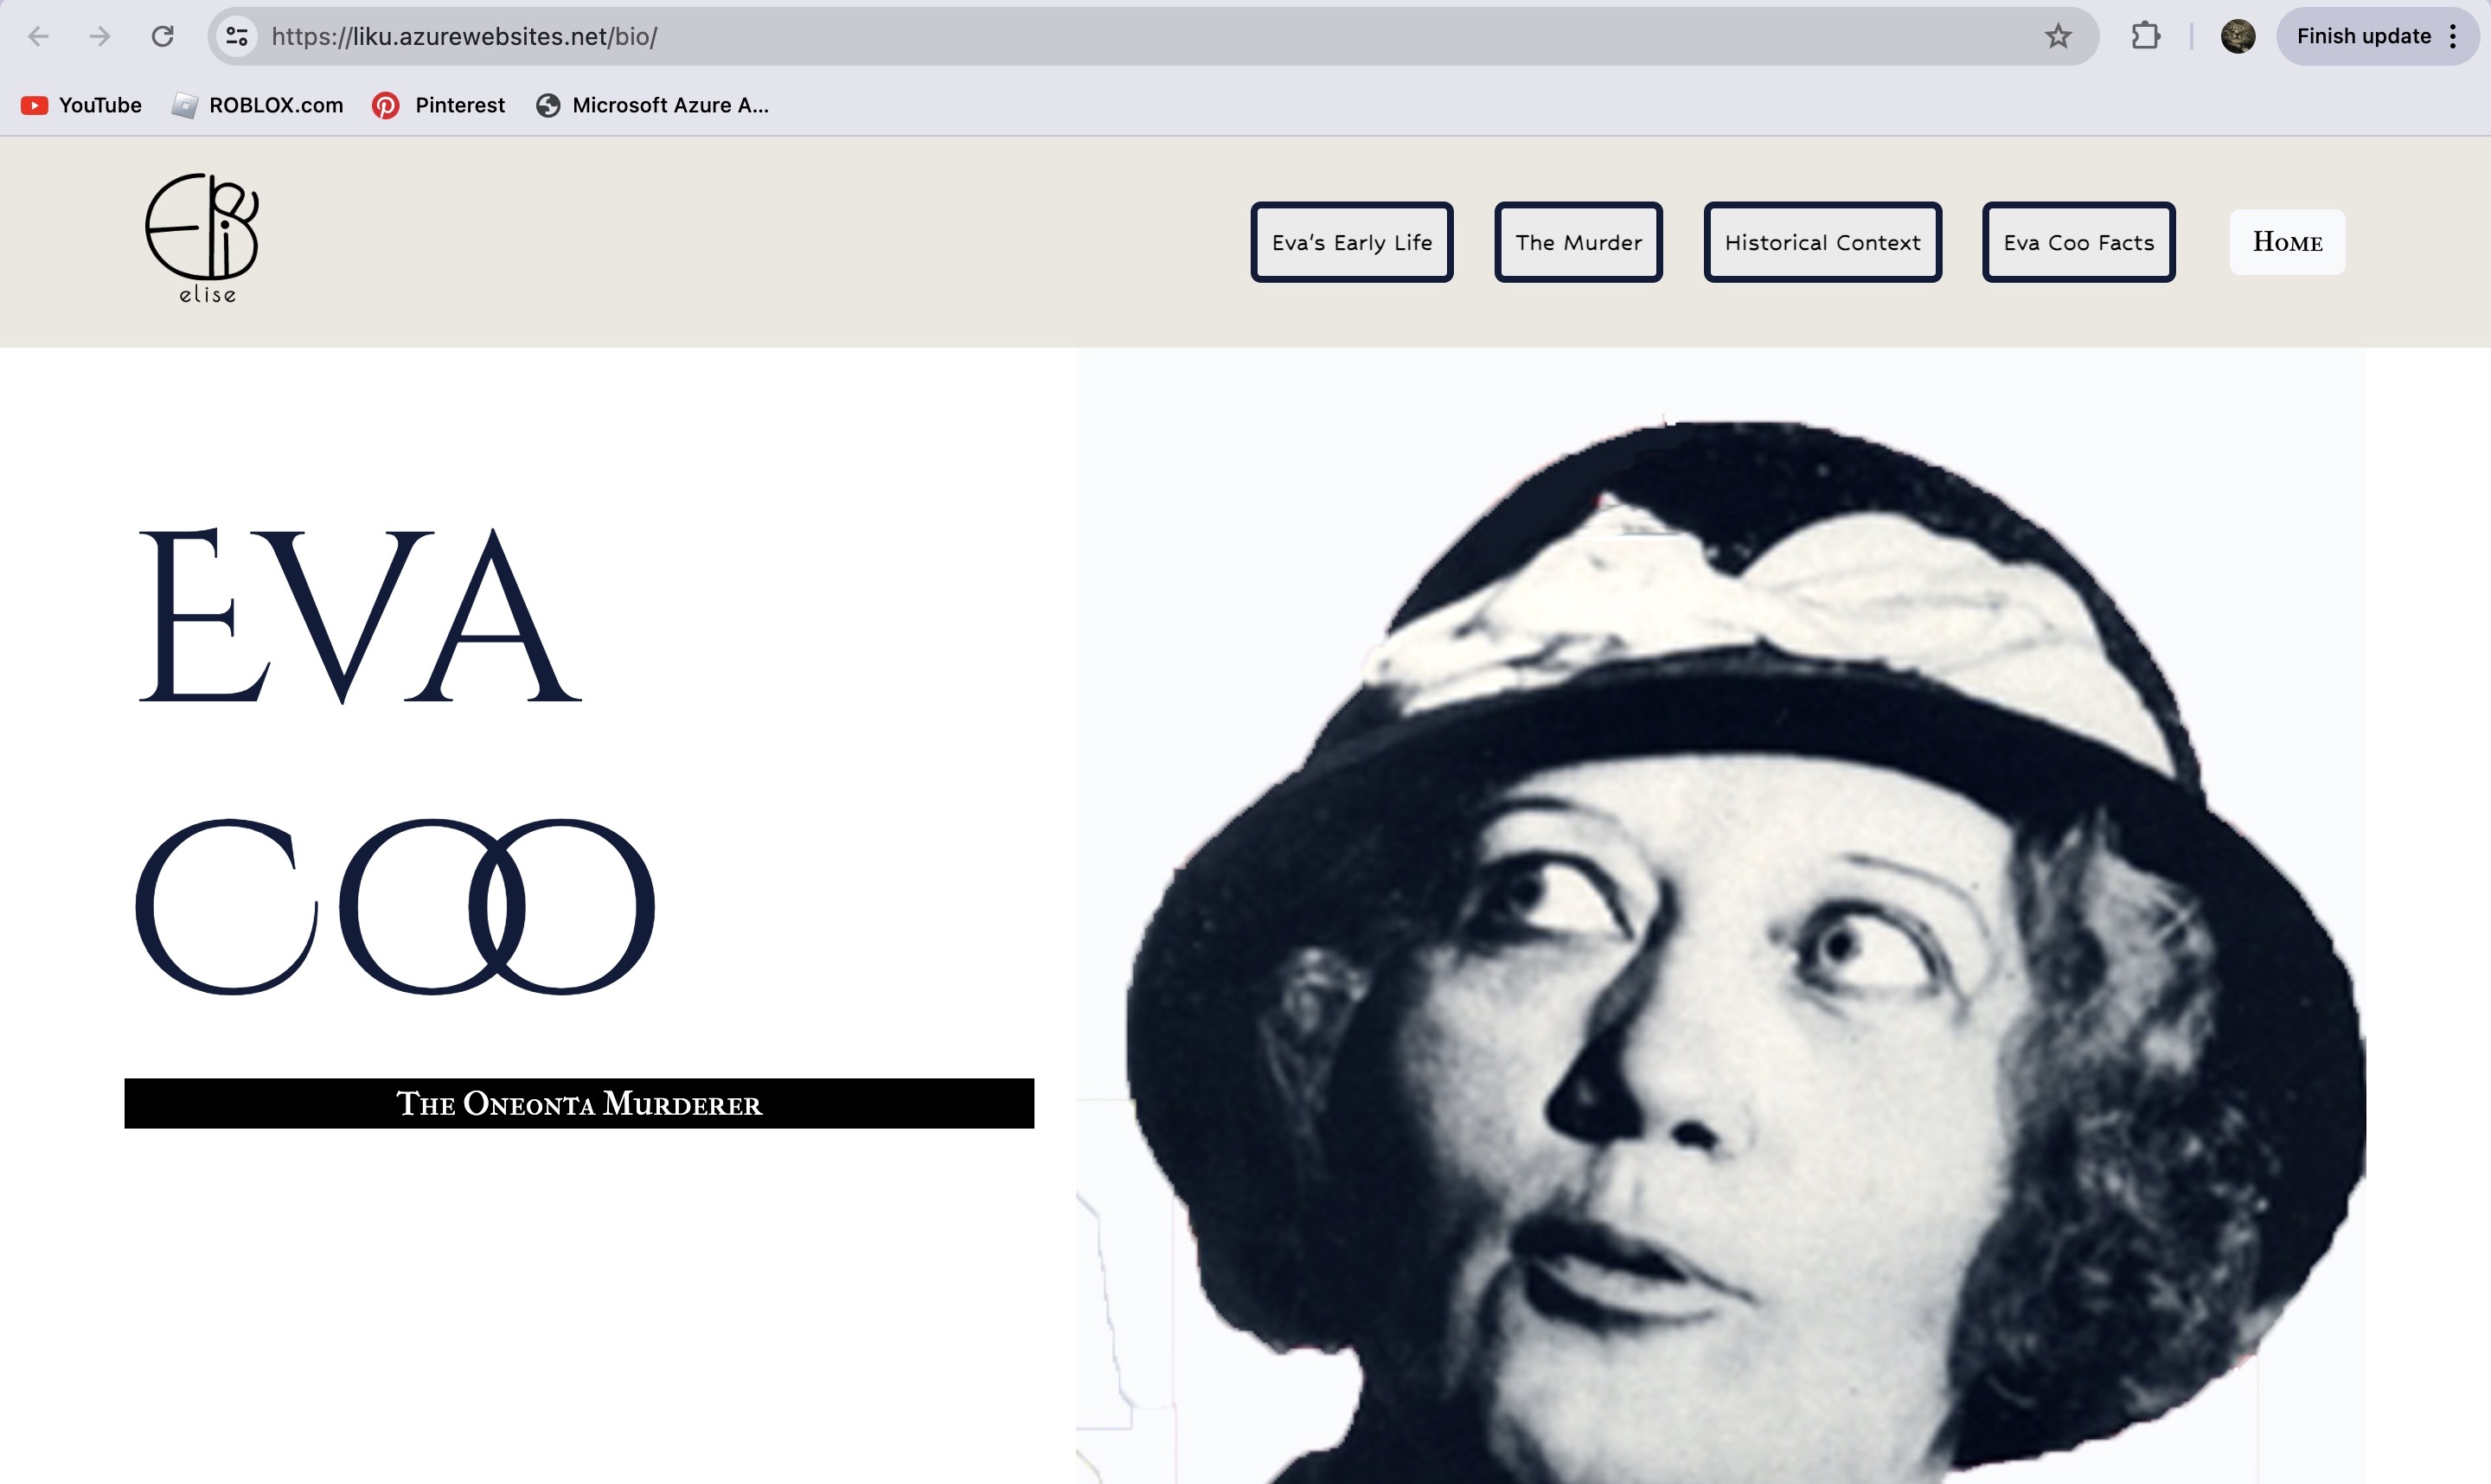
Task: Open the Pinterest bookmark
Action: (x=439, y=105)
